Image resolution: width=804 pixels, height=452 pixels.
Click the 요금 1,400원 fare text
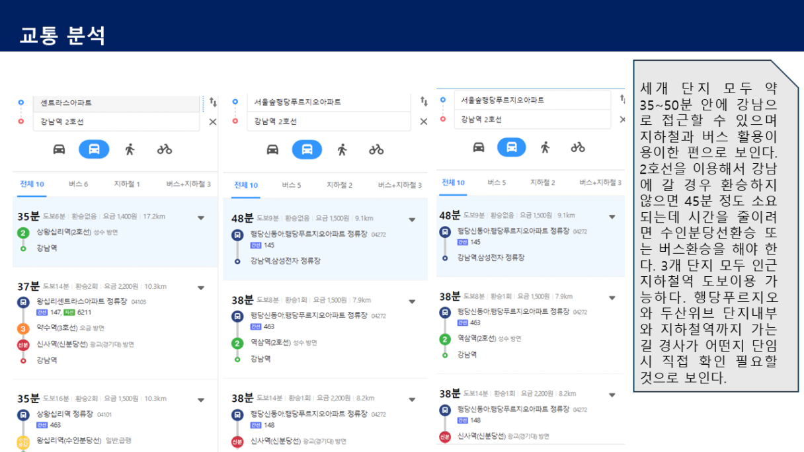tap(119, 216)
